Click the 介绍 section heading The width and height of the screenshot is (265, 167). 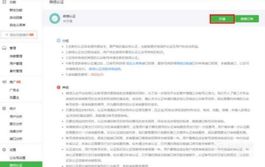pos(65,41)
